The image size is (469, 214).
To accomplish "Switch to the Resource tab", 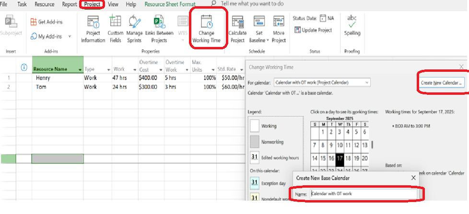I will [x=44, y=4].
